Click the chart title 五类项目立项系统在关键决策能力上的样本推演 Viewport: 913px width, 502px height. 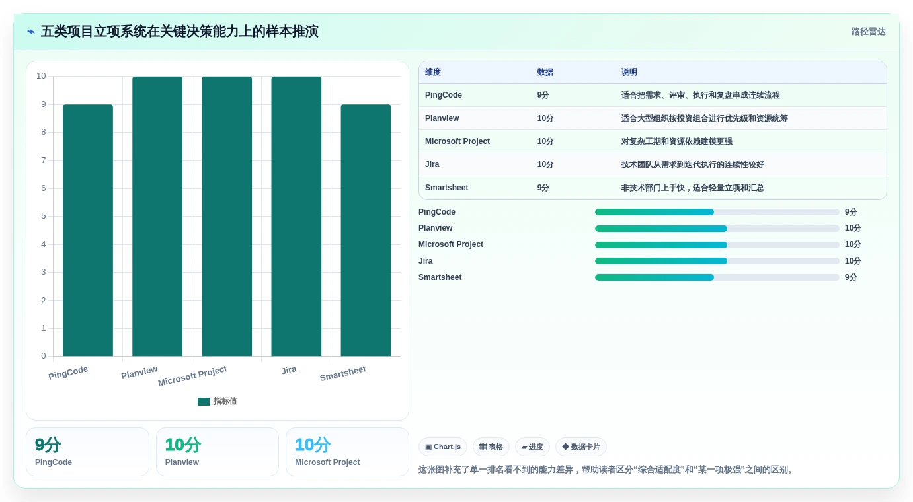pyautogui.click(x=180, y=32)
